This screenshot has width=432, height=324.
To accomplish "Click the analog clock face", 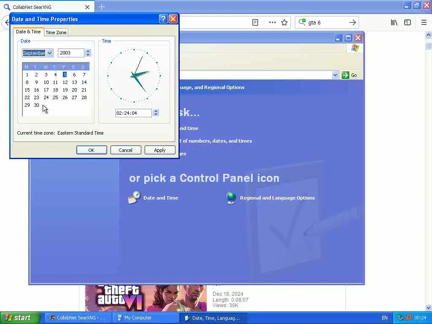I will pos(134,76).
